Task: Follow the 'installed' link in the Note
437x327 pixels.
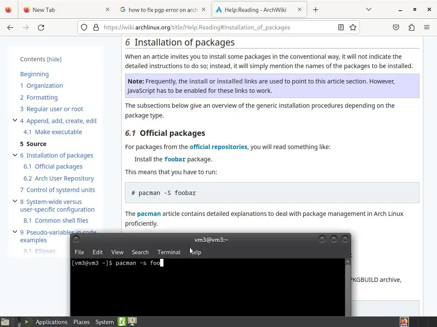Action: pos(230,81)
